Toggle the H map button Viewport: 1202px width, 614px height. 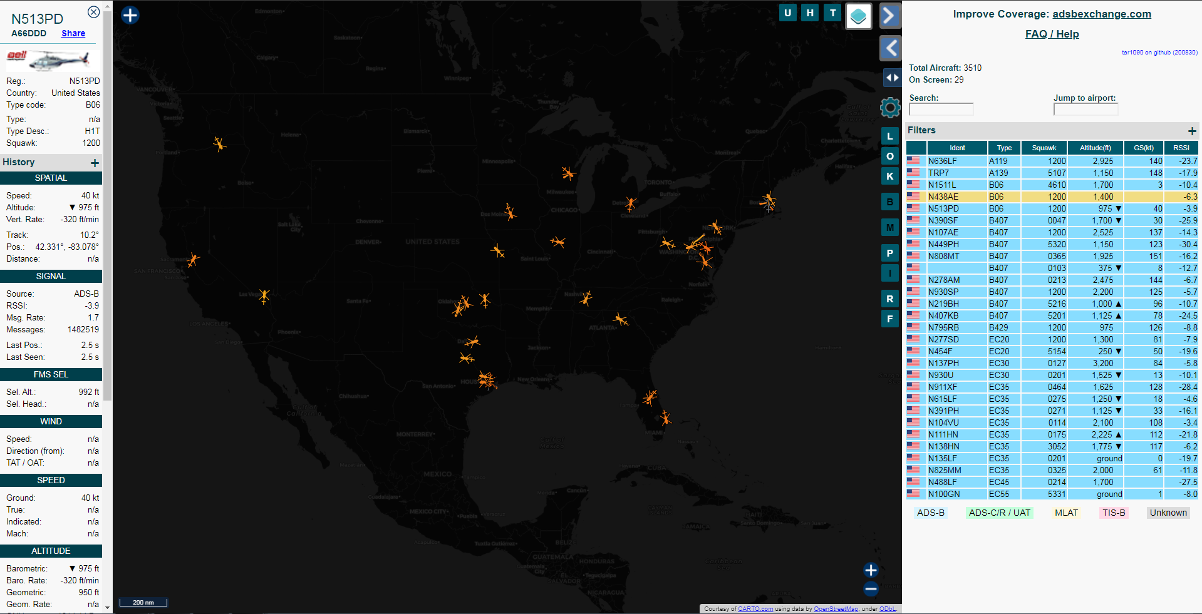(x=810, y=13)
